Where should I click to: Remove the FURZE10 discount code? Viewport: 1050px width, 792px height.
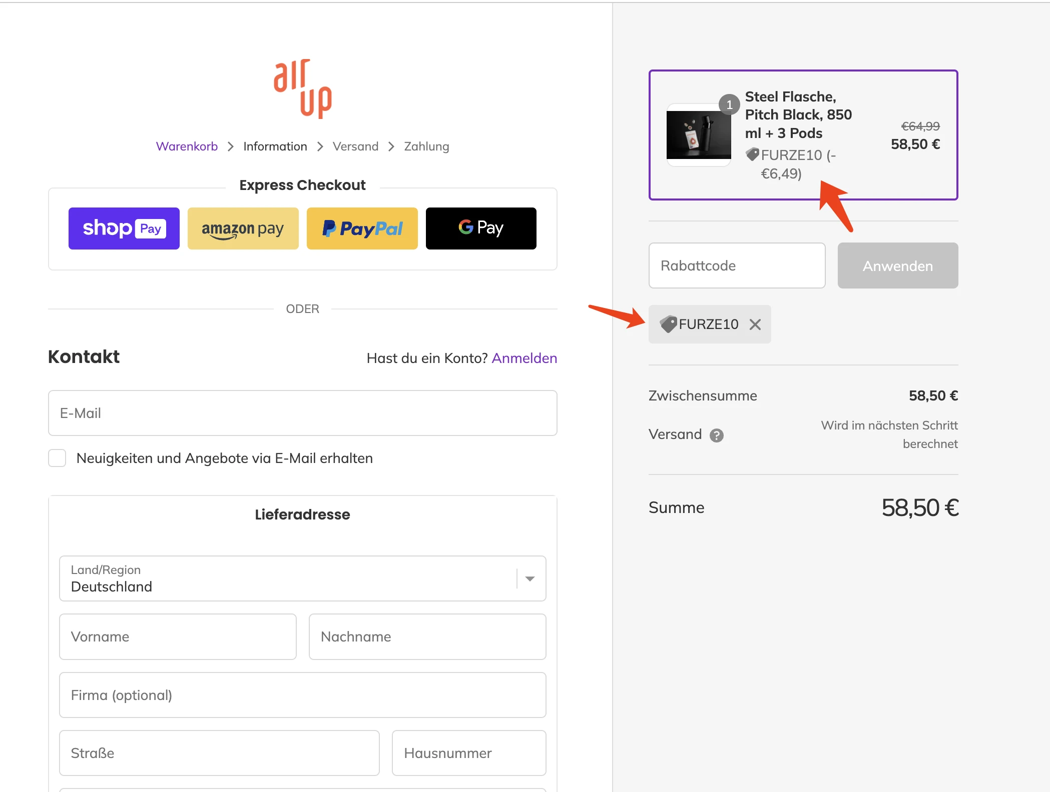click(x=755, y=324)
